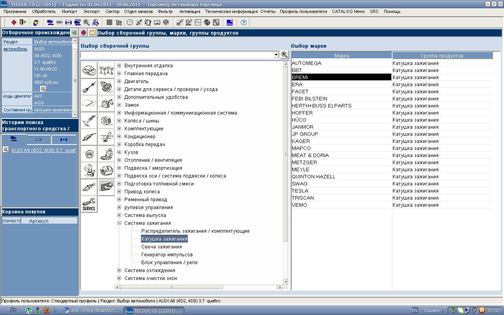The image size is (504, 315).
Task: Click the magnifier search button beside combo box
Action: (284, 55)
